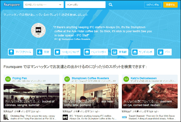The width and height of the screenshot is (181, 122).
Task: Click Stumptown's 9.7 rating badge
Action: 67,79
